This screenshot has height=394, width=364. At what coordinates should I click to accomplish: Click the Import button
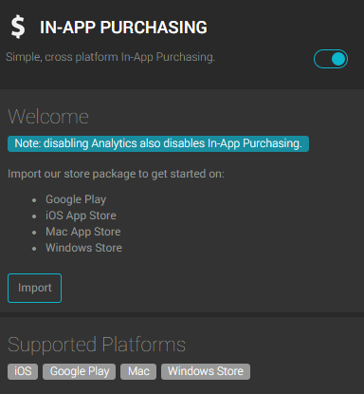[x=34, y=288]
